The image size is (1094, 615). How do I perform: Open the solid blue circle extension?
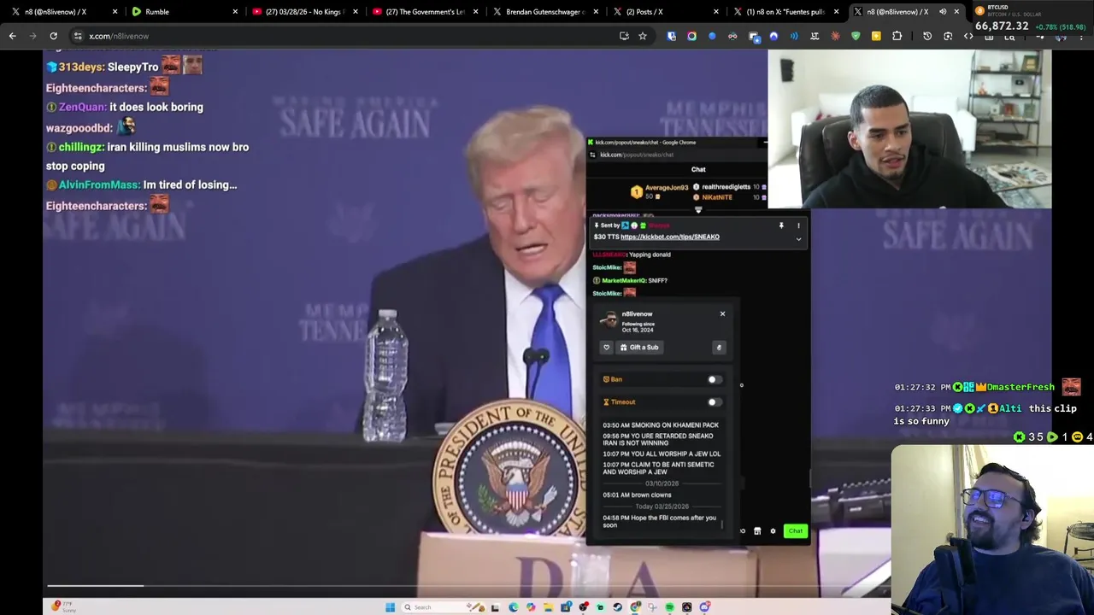[712, 36]
